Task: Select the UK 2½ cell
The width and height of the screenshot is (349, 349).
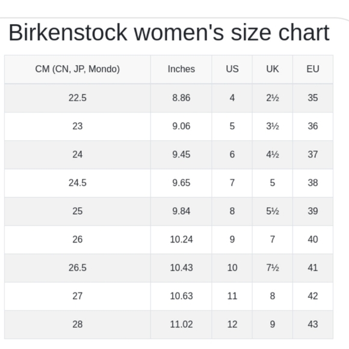Action: (x=273, y=98)
